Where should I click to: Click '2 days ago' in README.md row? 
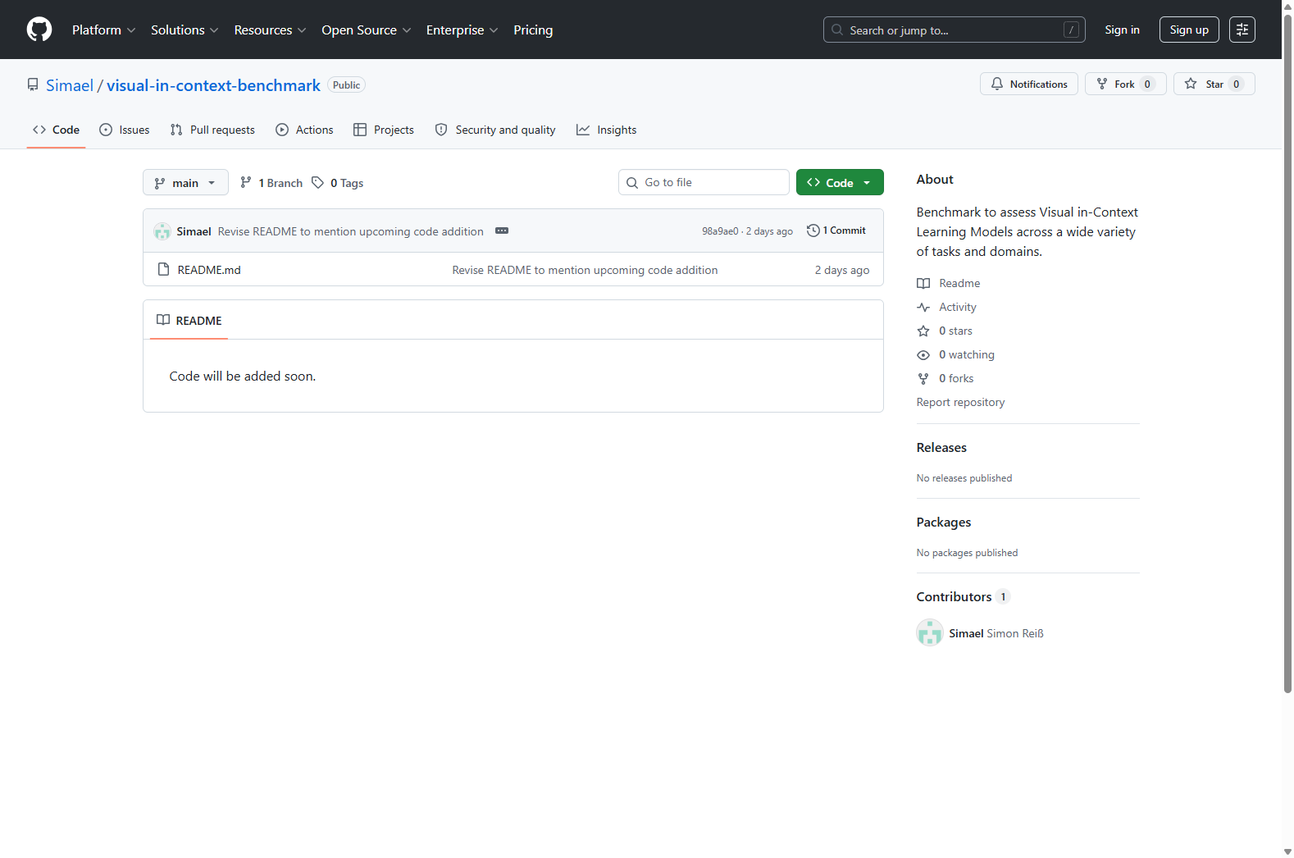[x=842, y=270]
